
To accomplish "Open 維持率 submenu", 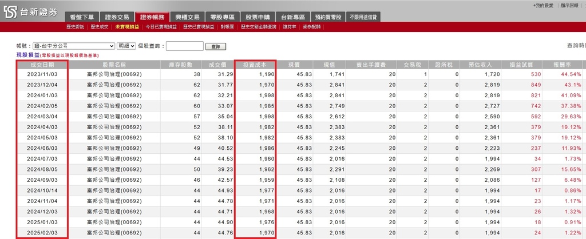I will 290,27.
